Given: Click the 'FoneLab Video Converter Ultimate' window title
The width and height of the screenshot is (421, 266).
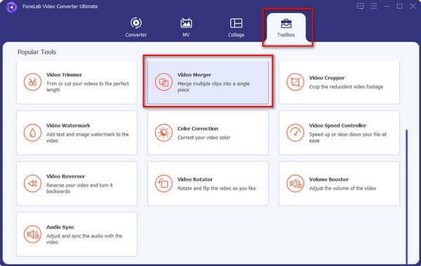Looking at the screenshot, I should [x=60, y=6].
